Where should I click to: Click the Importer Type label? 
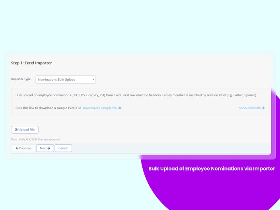point(21,79)
